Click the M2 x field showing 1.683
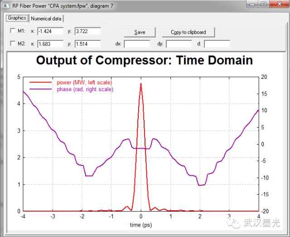This screenshot has width=290, height=237. point(50,44)
